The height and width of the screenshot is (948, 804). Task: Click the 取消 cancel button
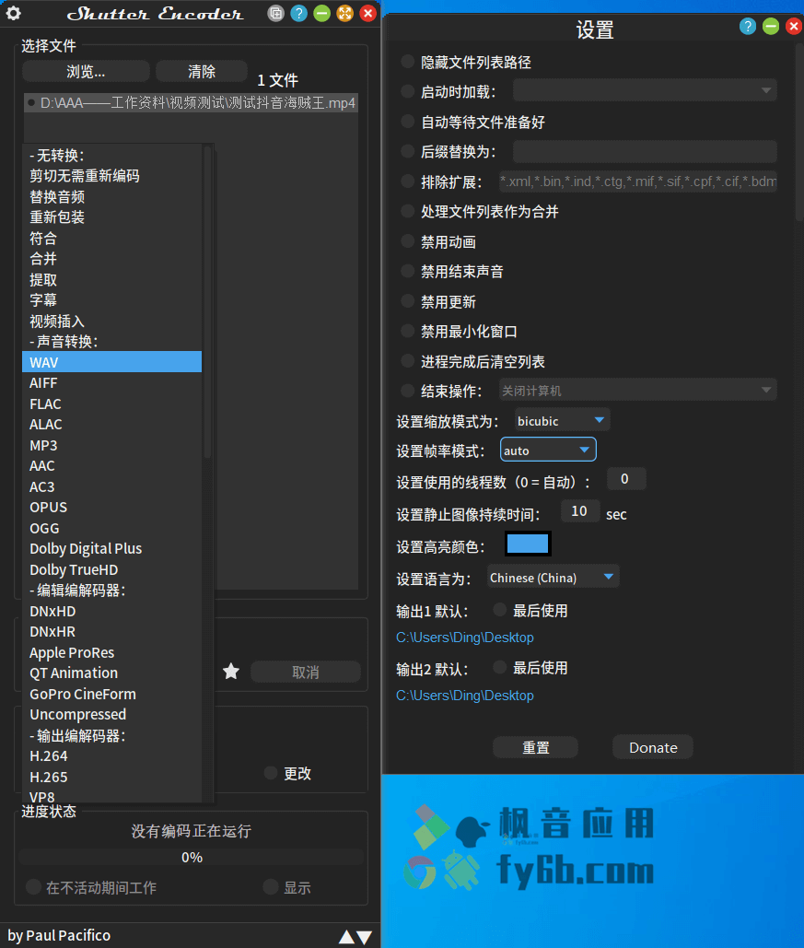click(x=305, y=672)
